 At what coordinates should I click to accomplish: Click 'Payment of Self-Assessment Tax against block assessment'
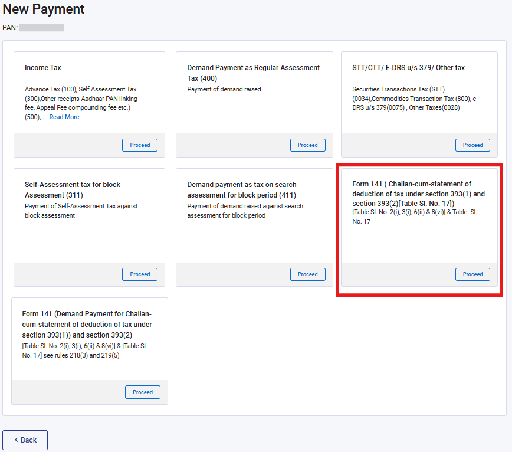pos(81,211)
